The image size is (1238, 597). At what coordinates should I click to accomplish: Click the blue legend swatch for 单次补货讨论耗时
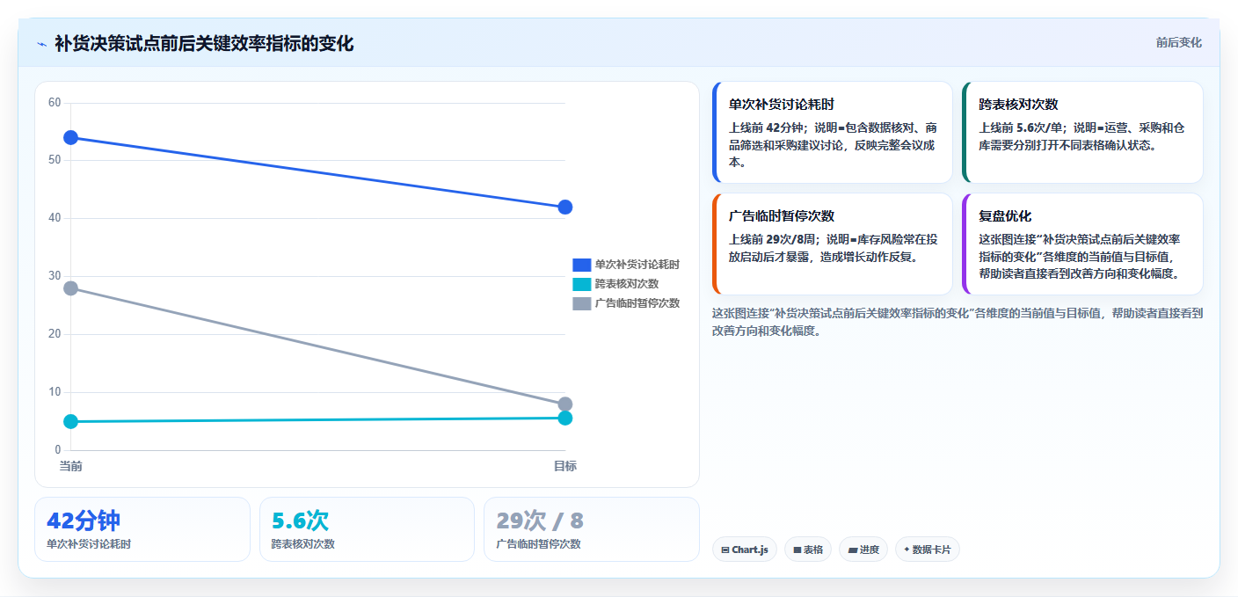click(581, 265)
